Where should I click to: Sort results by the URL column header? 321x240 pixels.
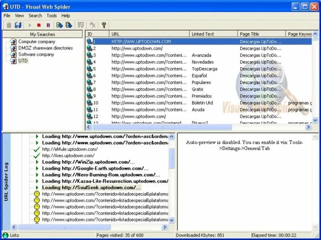tap(149, 34)
